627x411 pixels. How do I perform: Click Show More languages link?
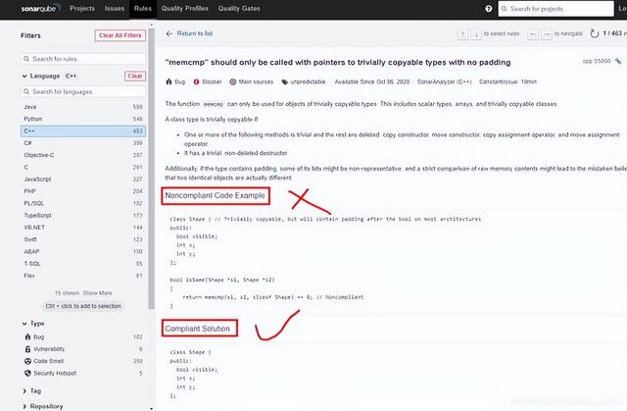click(98, 293)
